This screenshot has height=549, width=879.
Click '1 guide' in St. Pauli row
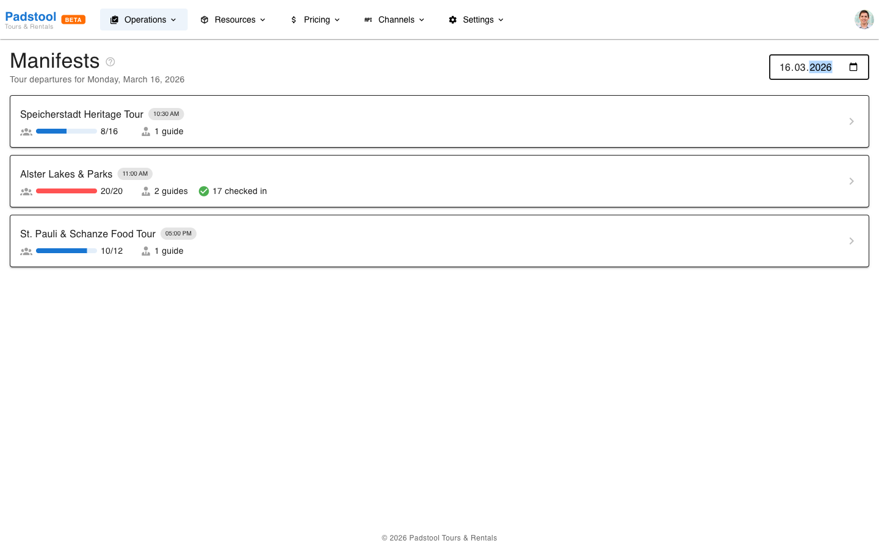pos(169,251)
